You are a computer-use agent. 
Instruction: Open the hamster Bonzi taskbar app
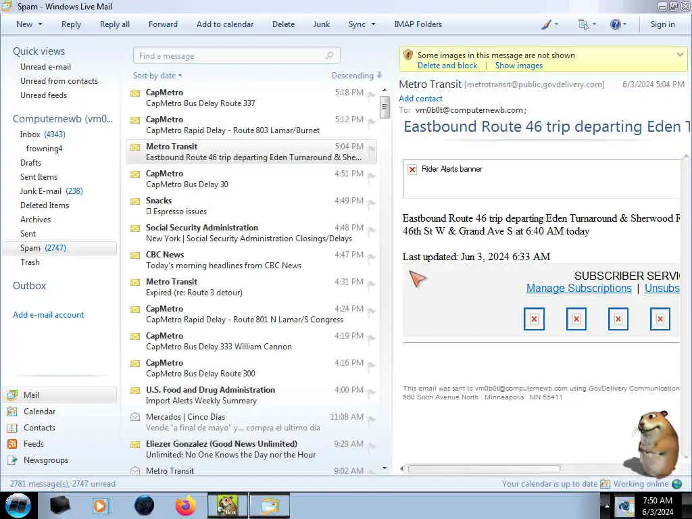(228, 505)
